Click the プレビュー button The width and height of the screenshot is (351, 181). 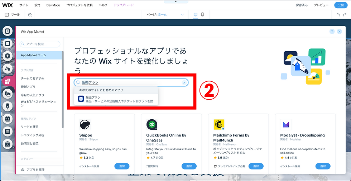(321, 5)
